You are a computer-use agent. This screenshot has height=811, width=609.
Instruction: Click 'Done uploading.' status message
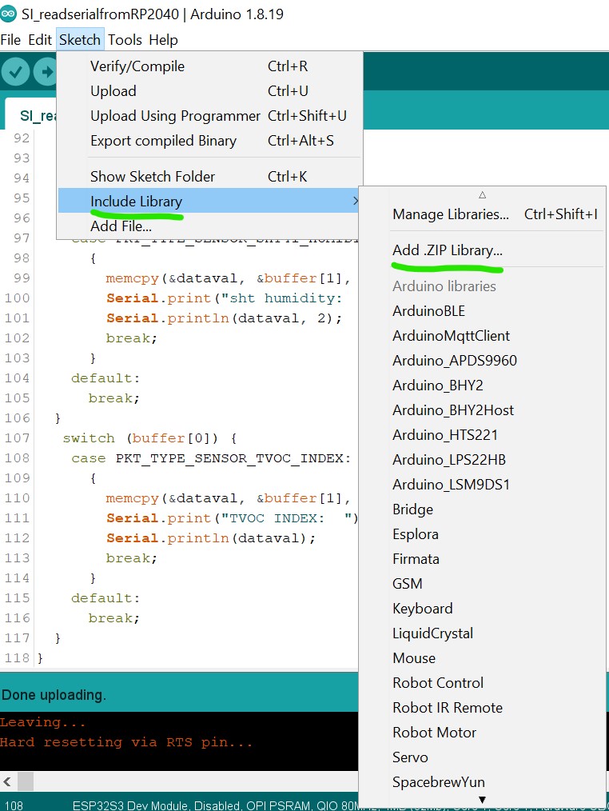pos(54,695)
